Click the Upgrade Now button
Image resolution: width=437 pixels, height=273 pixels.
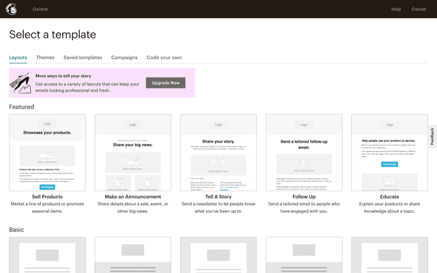click(x=165, y=83)
